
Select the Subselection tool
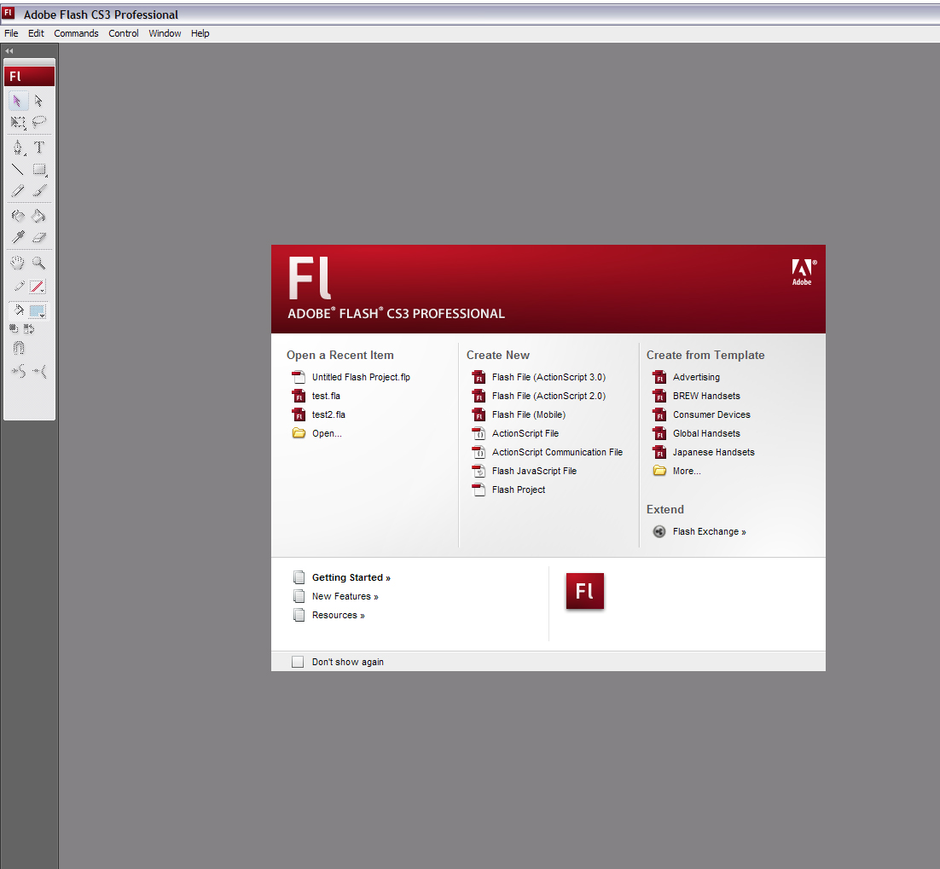tap(39, 101)
